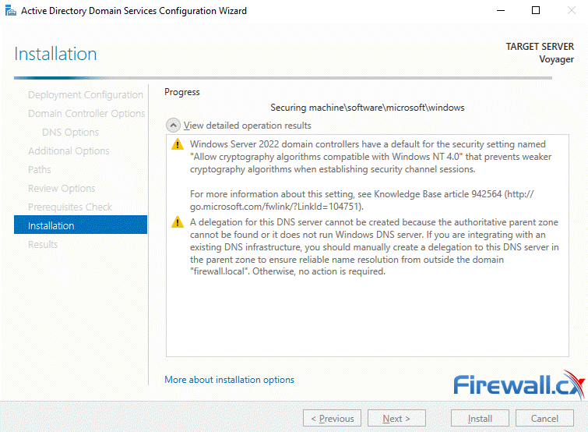Select Domain Controller Options step
The image size is (588, 432).
(86, 113)
